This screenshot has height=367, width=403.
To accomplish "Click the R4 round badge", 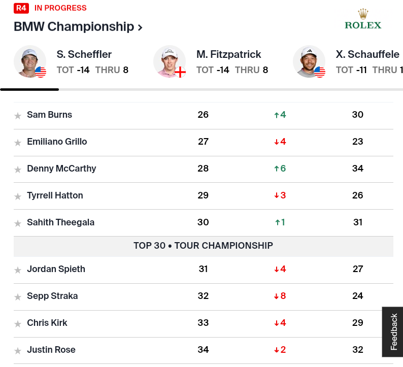I will (21, 8).
